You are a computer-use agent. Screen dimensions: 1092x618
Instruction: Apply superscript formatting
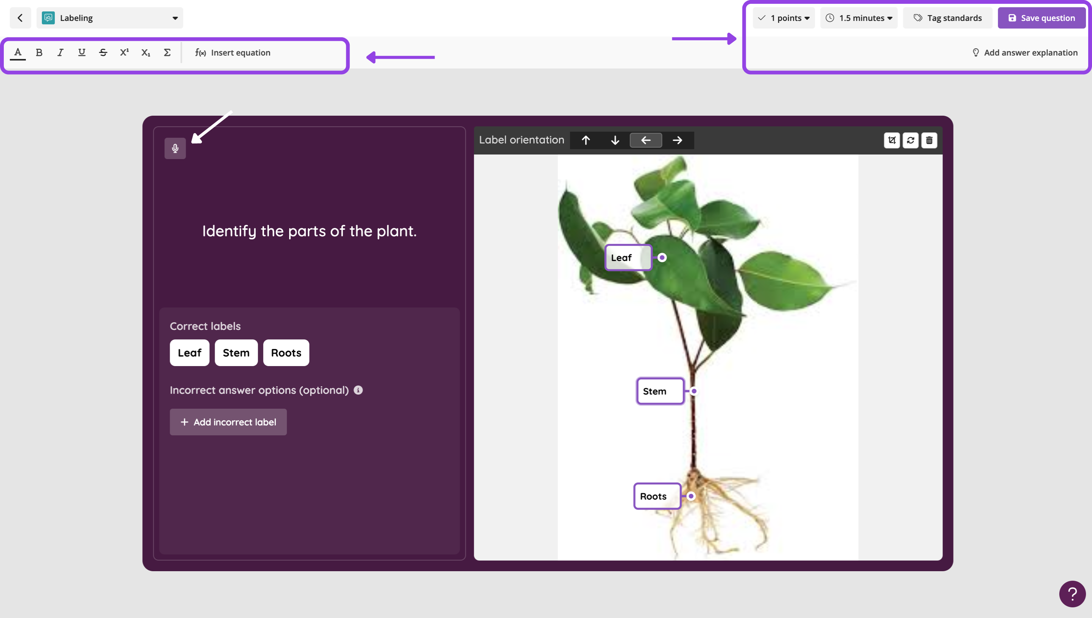[124, 52]
